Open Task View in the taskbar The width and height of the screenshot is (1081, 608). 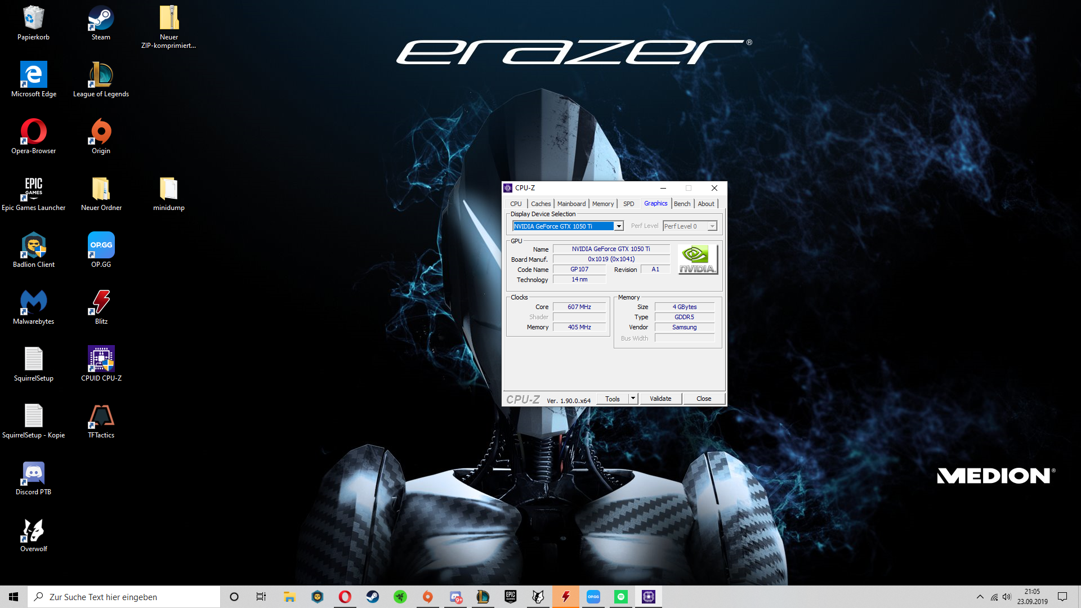coord(261,597)
